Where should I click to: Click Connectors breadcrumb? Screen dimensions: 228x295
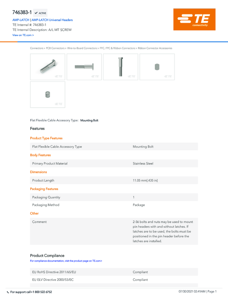[x=36, y=48]
